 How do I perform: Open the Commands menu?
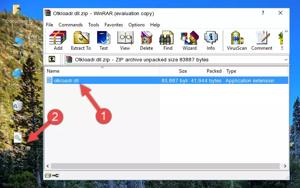point(71,25)
